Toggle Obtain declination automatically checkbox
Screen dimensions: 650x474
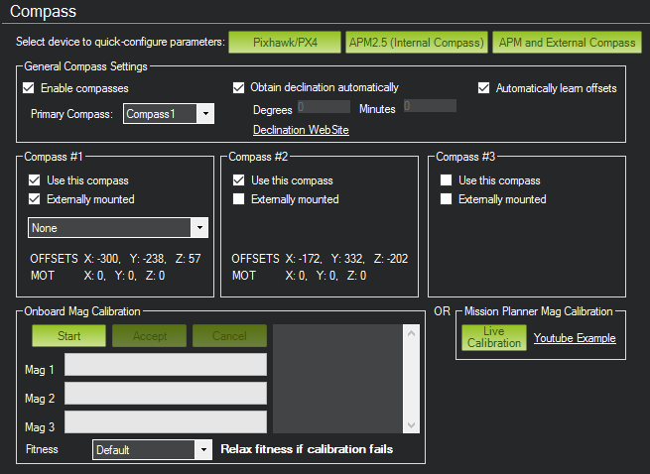[x=238, y=87]
